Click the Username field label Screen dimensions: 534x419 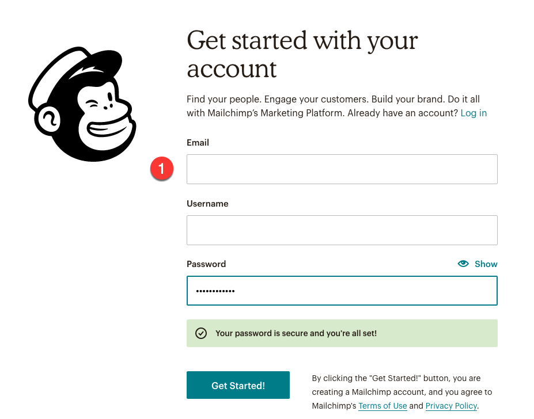207,204
